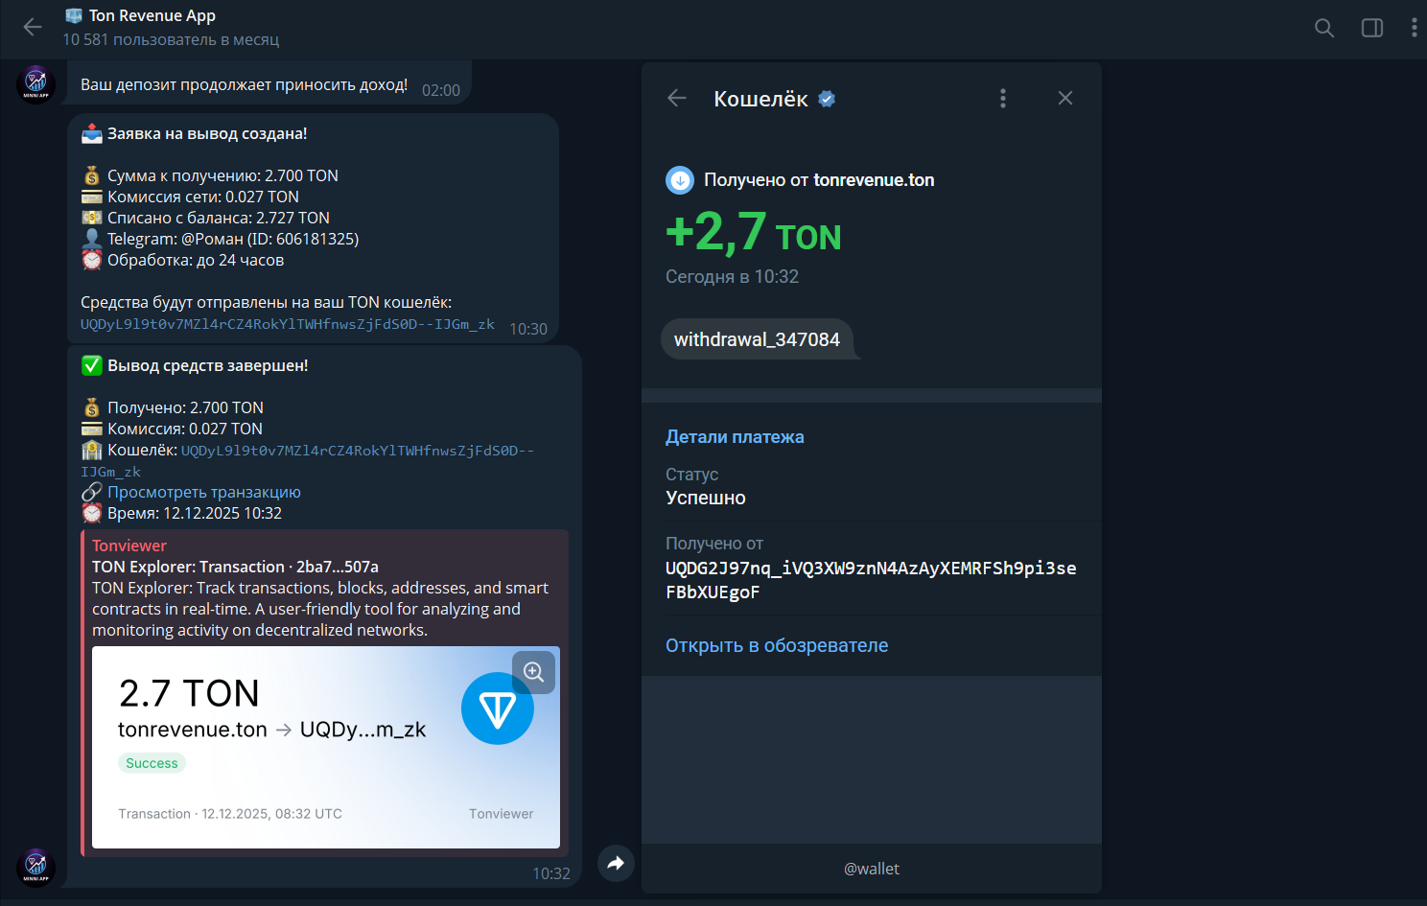The height and width of the screenshot is (906, 1427).
Task: Open the chat's three-dot menu
Action: click(1414, 28)
